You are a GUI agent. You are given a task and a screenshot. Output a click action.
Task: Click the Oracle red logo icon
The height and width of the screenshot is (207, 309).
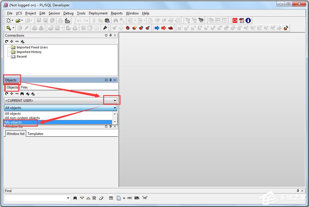point(235,20)
